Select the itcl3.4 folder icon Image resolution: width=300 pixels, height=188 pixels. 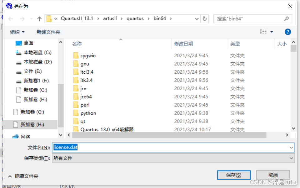76,72
